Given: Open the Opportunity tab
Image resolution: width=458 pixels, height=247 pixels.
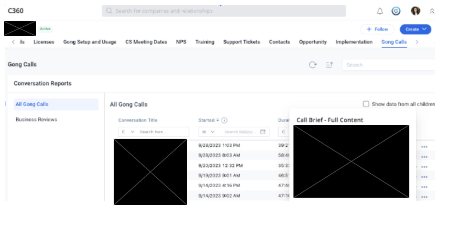Looking at the screenshot, I should (313, 42).
